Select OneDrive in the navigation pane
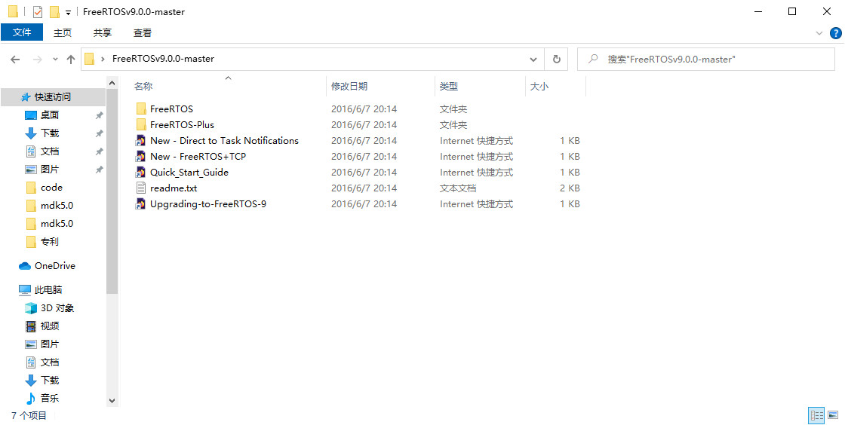This screenshot has width=845, height=425. pyautogui.click(x=54, y=266)
